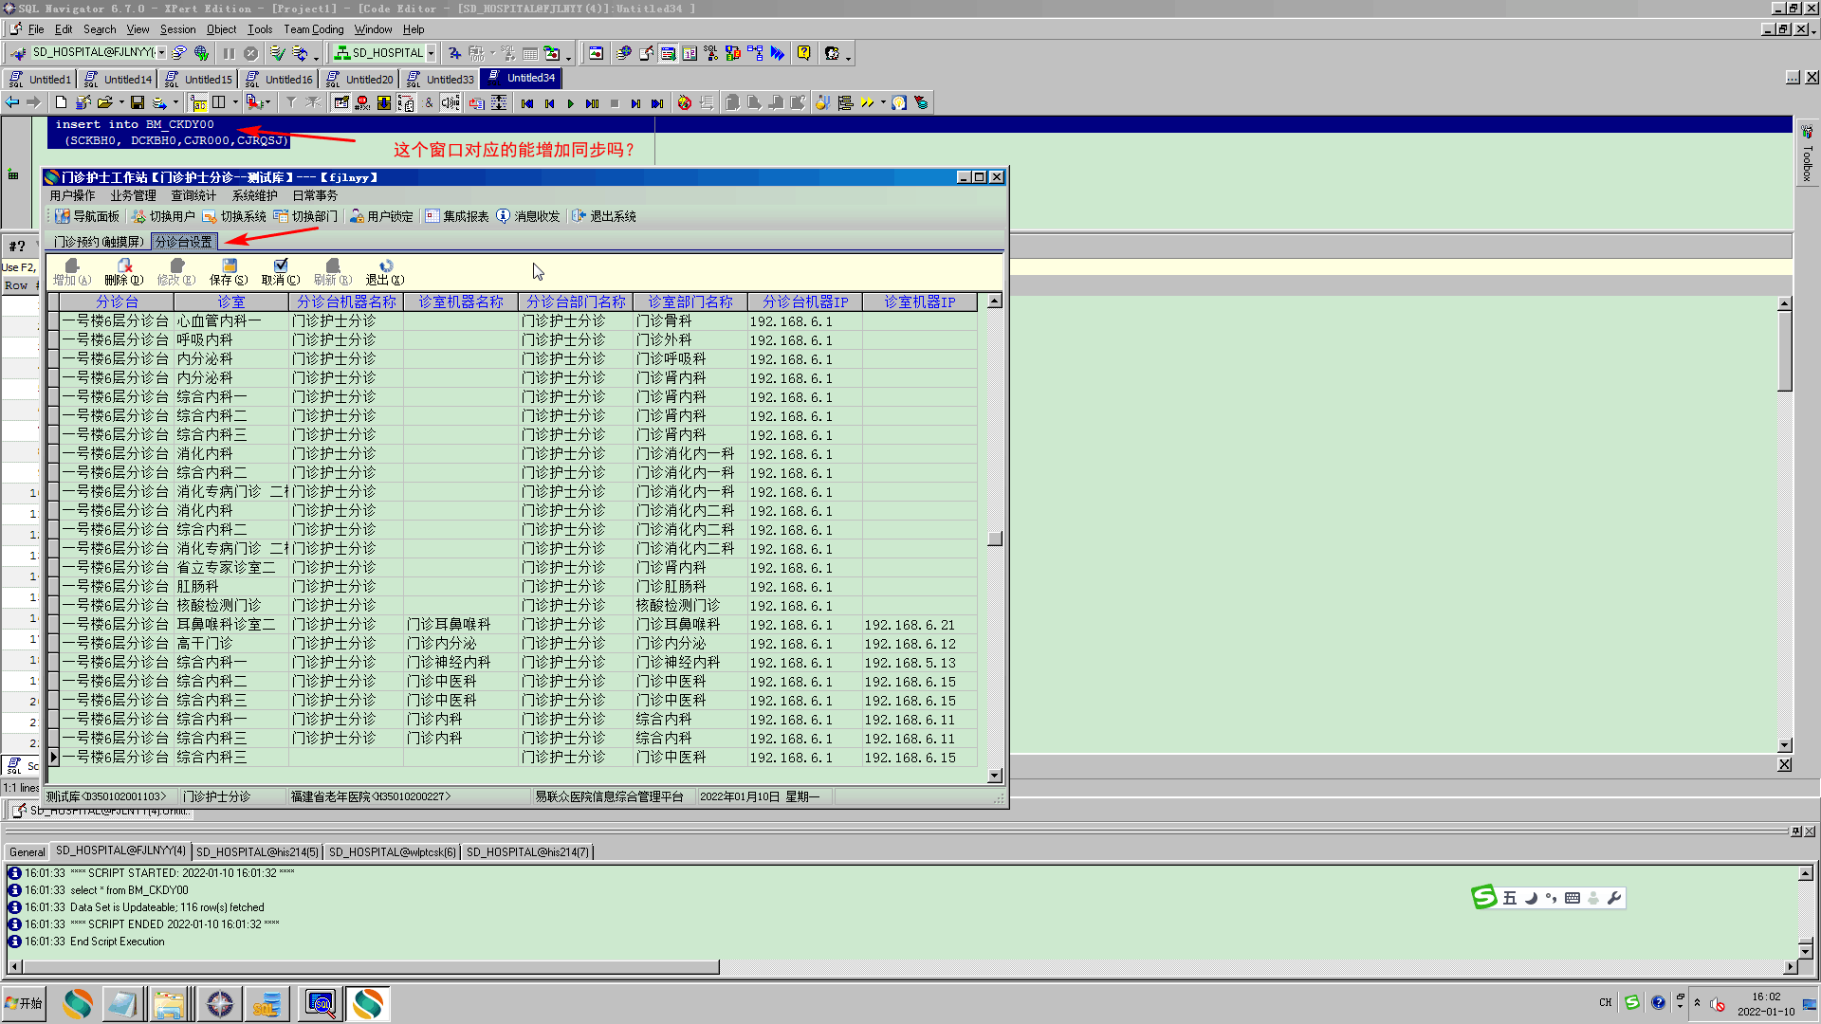Click the 导航面板 navigation panel button
This screenshot has width=1821, height=1024.
pos(87,216)
